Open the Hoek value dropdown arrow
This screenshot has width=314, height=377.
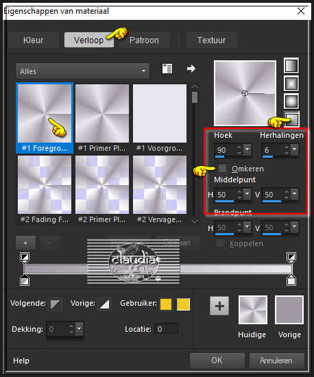pyautogui.click(x=247, y=150)
